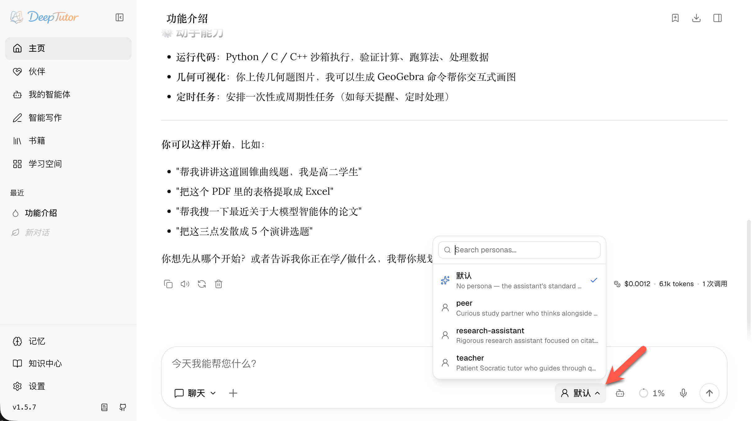Toggle the right side panel
752x421 pixels.
717,18
